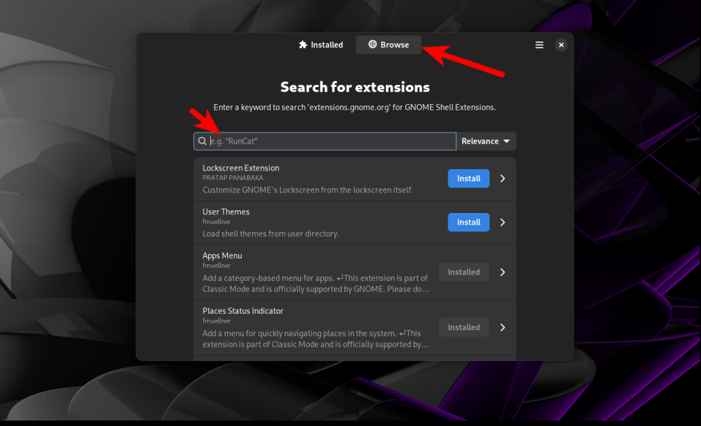Select the Browse tab
This screenshot has width=701, height=426.
[388, 45]
